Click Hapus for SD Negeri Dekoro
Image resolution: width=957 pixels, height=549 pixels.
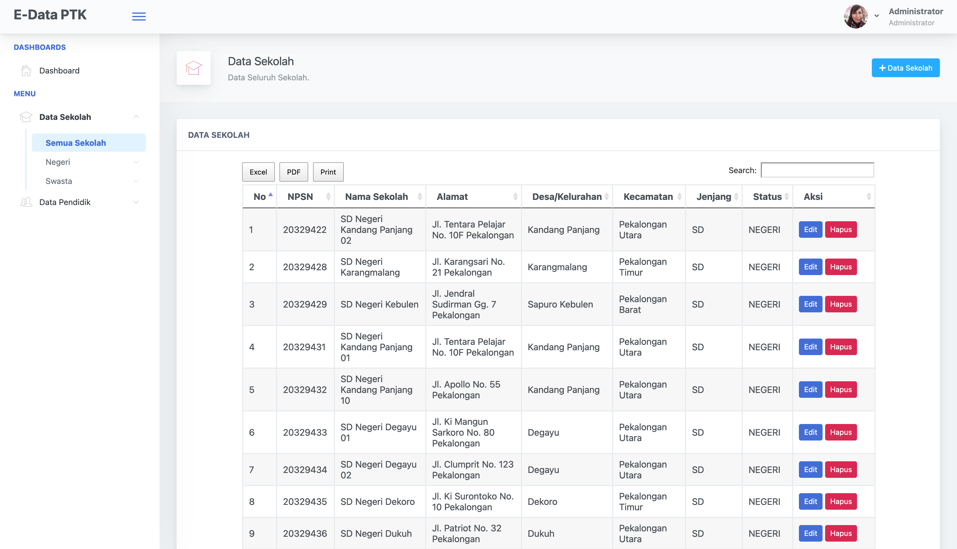841,501
